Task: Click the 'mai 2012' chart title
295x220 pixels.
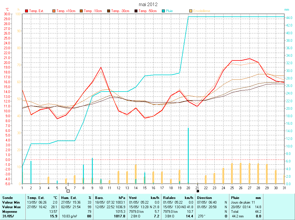Action: click(148, 4)
